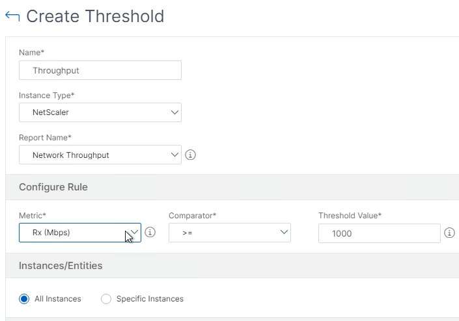The image size is (459, 321).
Task: Choose the Specific Instances radio option
Action: coord(106,299)
